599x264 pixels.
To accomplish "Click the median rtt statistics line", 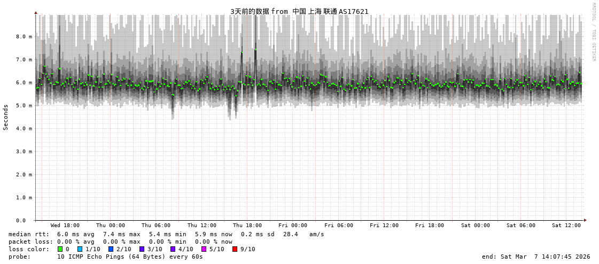I will coord(166,234).
